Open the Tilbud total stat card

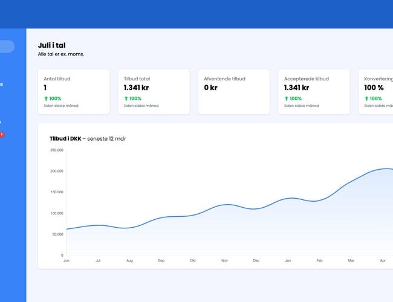click(154, 91)
